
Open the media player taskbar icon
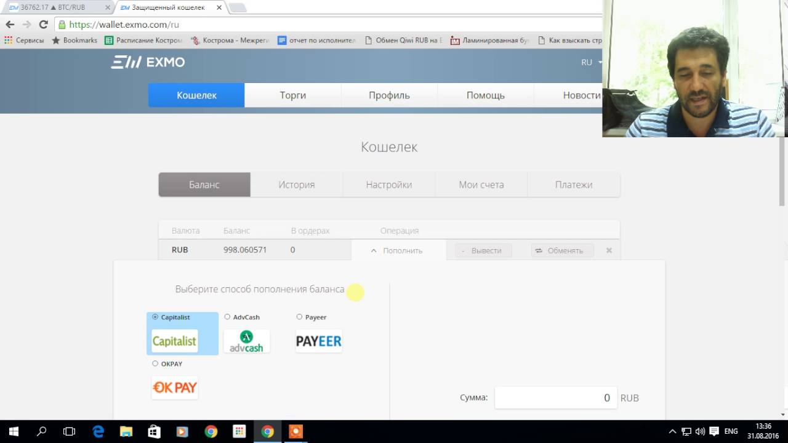(182, 431)
